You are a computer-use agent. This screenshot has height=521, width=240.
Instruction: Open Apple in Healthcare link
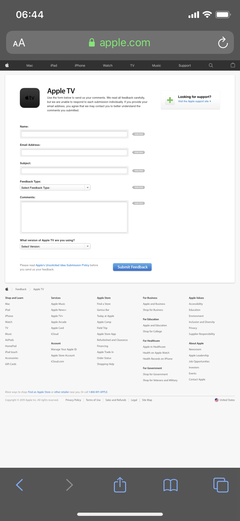tap(154, 347)
